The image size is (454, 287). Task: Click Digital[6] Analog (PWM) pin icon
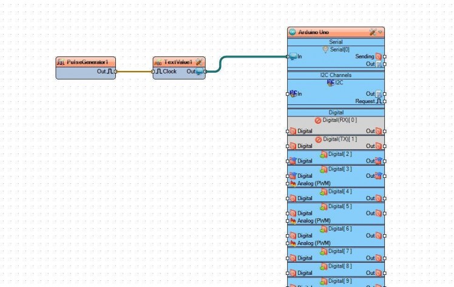click(293, 243)
